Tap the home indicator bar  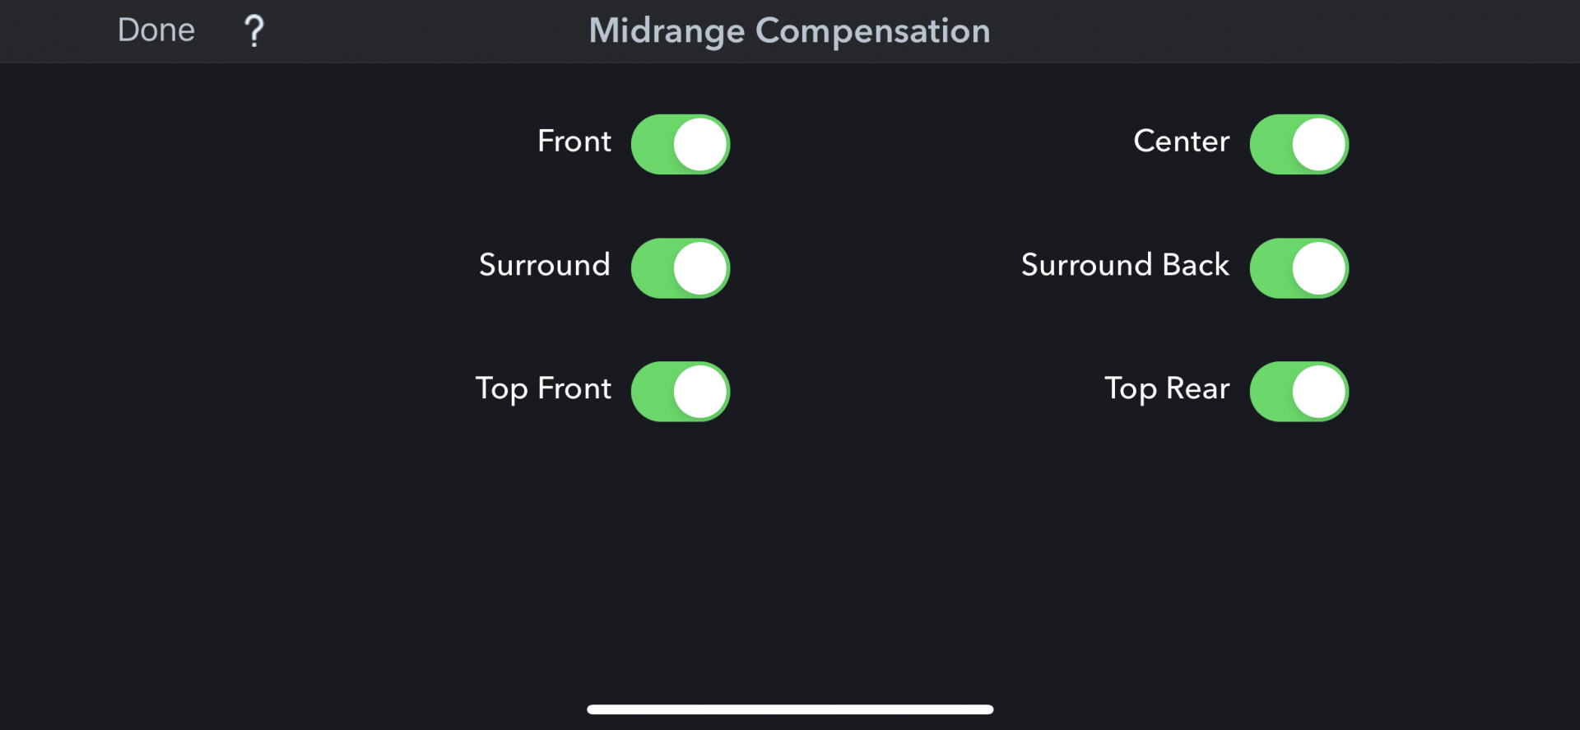pyautogui.click(x=790, y=709)
